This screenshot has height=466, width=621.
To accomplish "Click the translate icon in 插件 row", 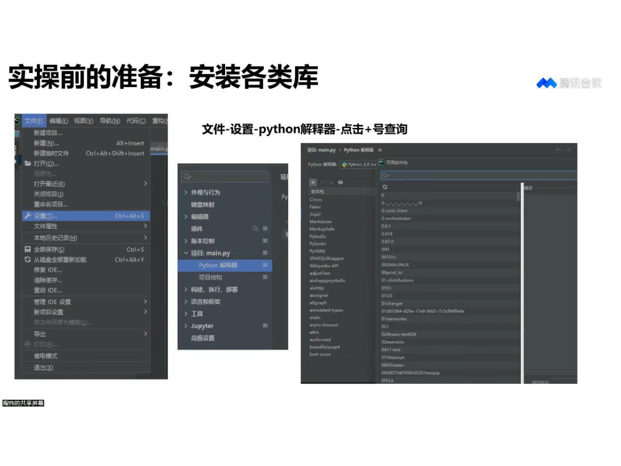I will [x=255, y=228].
